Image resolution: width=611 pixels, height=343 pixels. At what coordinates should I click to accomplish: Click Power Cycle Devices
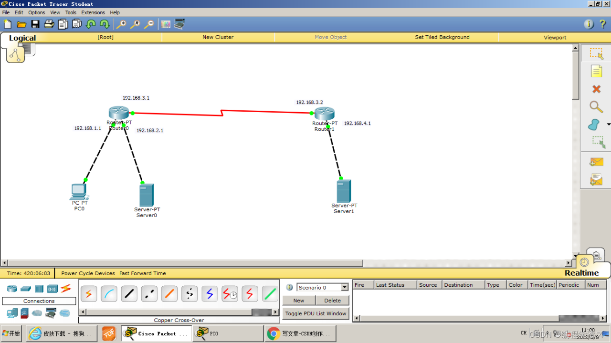click(88, 273)
